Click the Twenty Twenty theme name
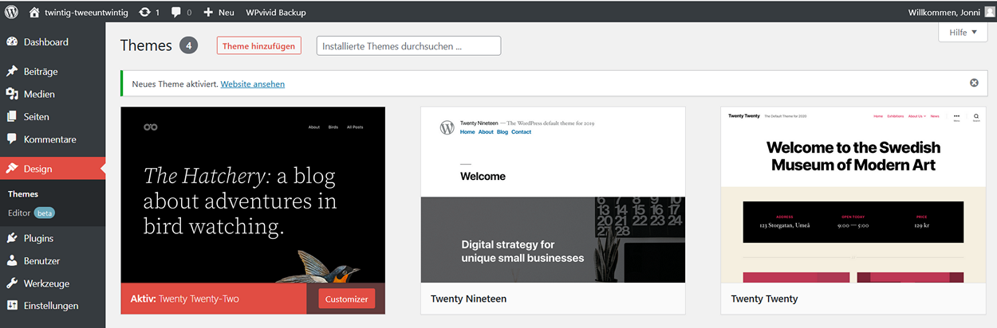This screenshot has width=997, height=328. 764,299
